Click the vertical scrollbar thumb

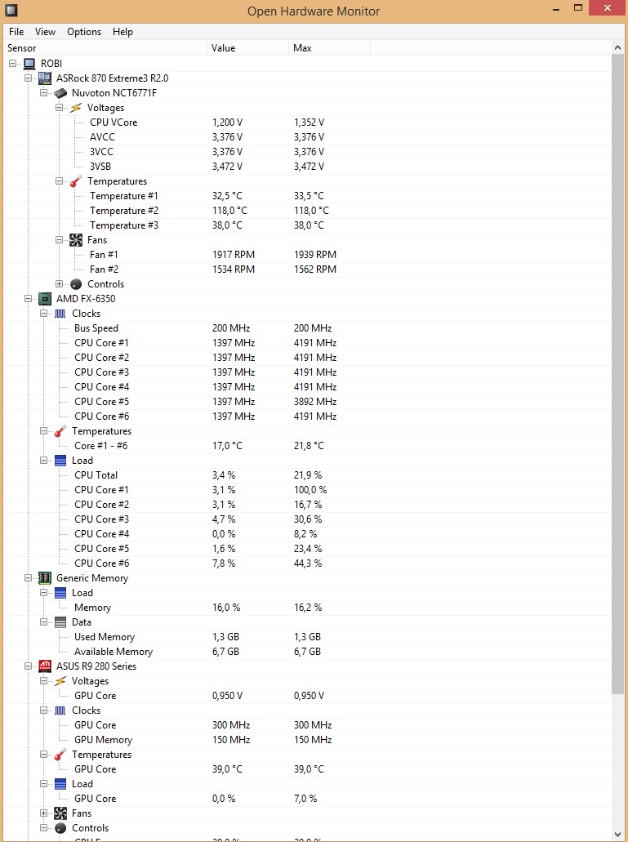[x=617, y=374]
